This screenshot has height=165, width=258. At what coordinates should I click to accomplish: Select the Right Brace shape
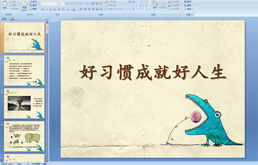146,8
